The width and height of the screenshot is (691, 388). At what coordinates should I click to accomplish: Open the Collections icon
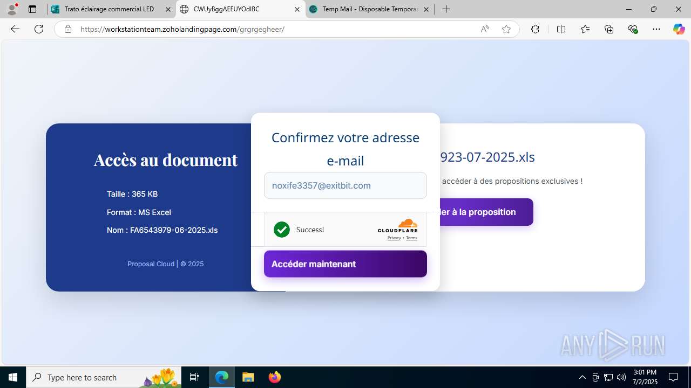pos(609,29)
